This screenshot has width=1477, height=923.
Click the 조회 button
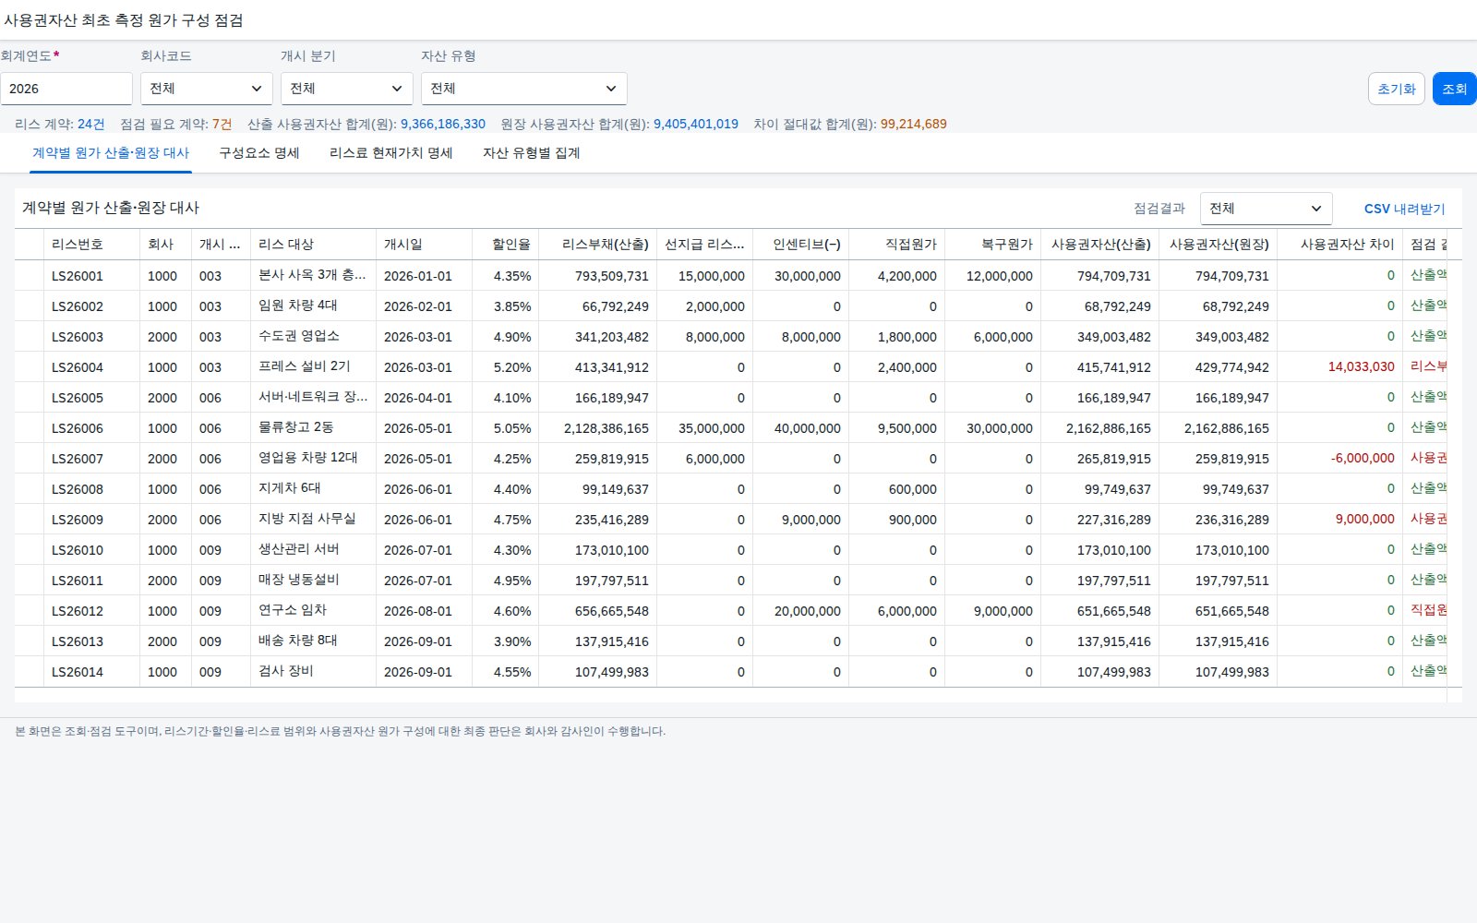[1454, 89]
